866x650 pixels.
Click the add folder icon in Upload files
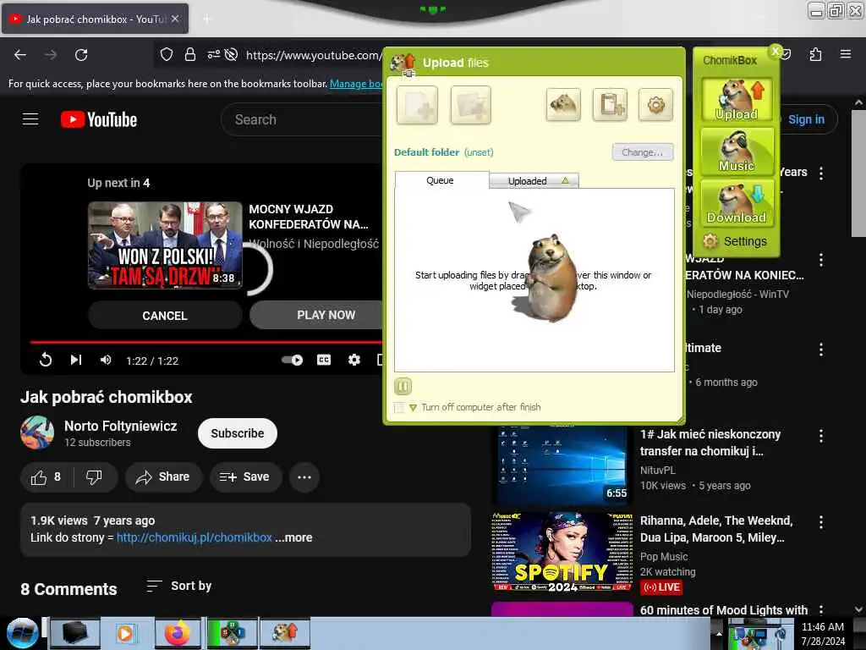point(470,104)
